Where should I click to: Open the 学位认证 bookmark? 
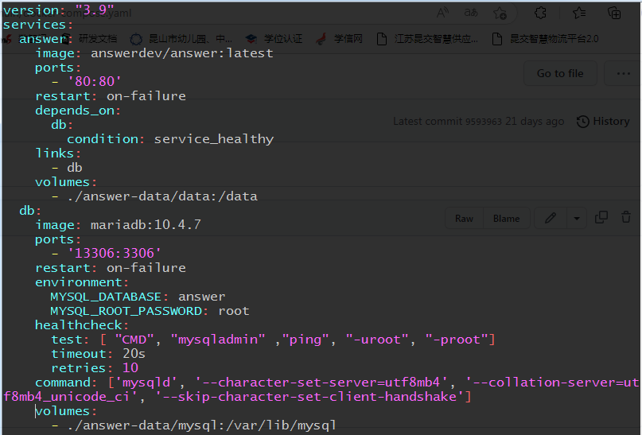tap(274, 39)
